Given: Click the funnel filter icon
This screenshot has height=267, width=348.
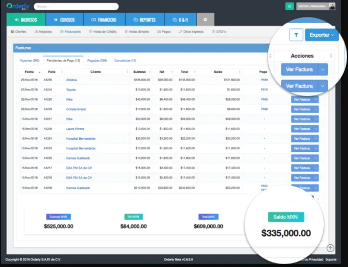Looking at the screenshot, I should tap(296, 35).
